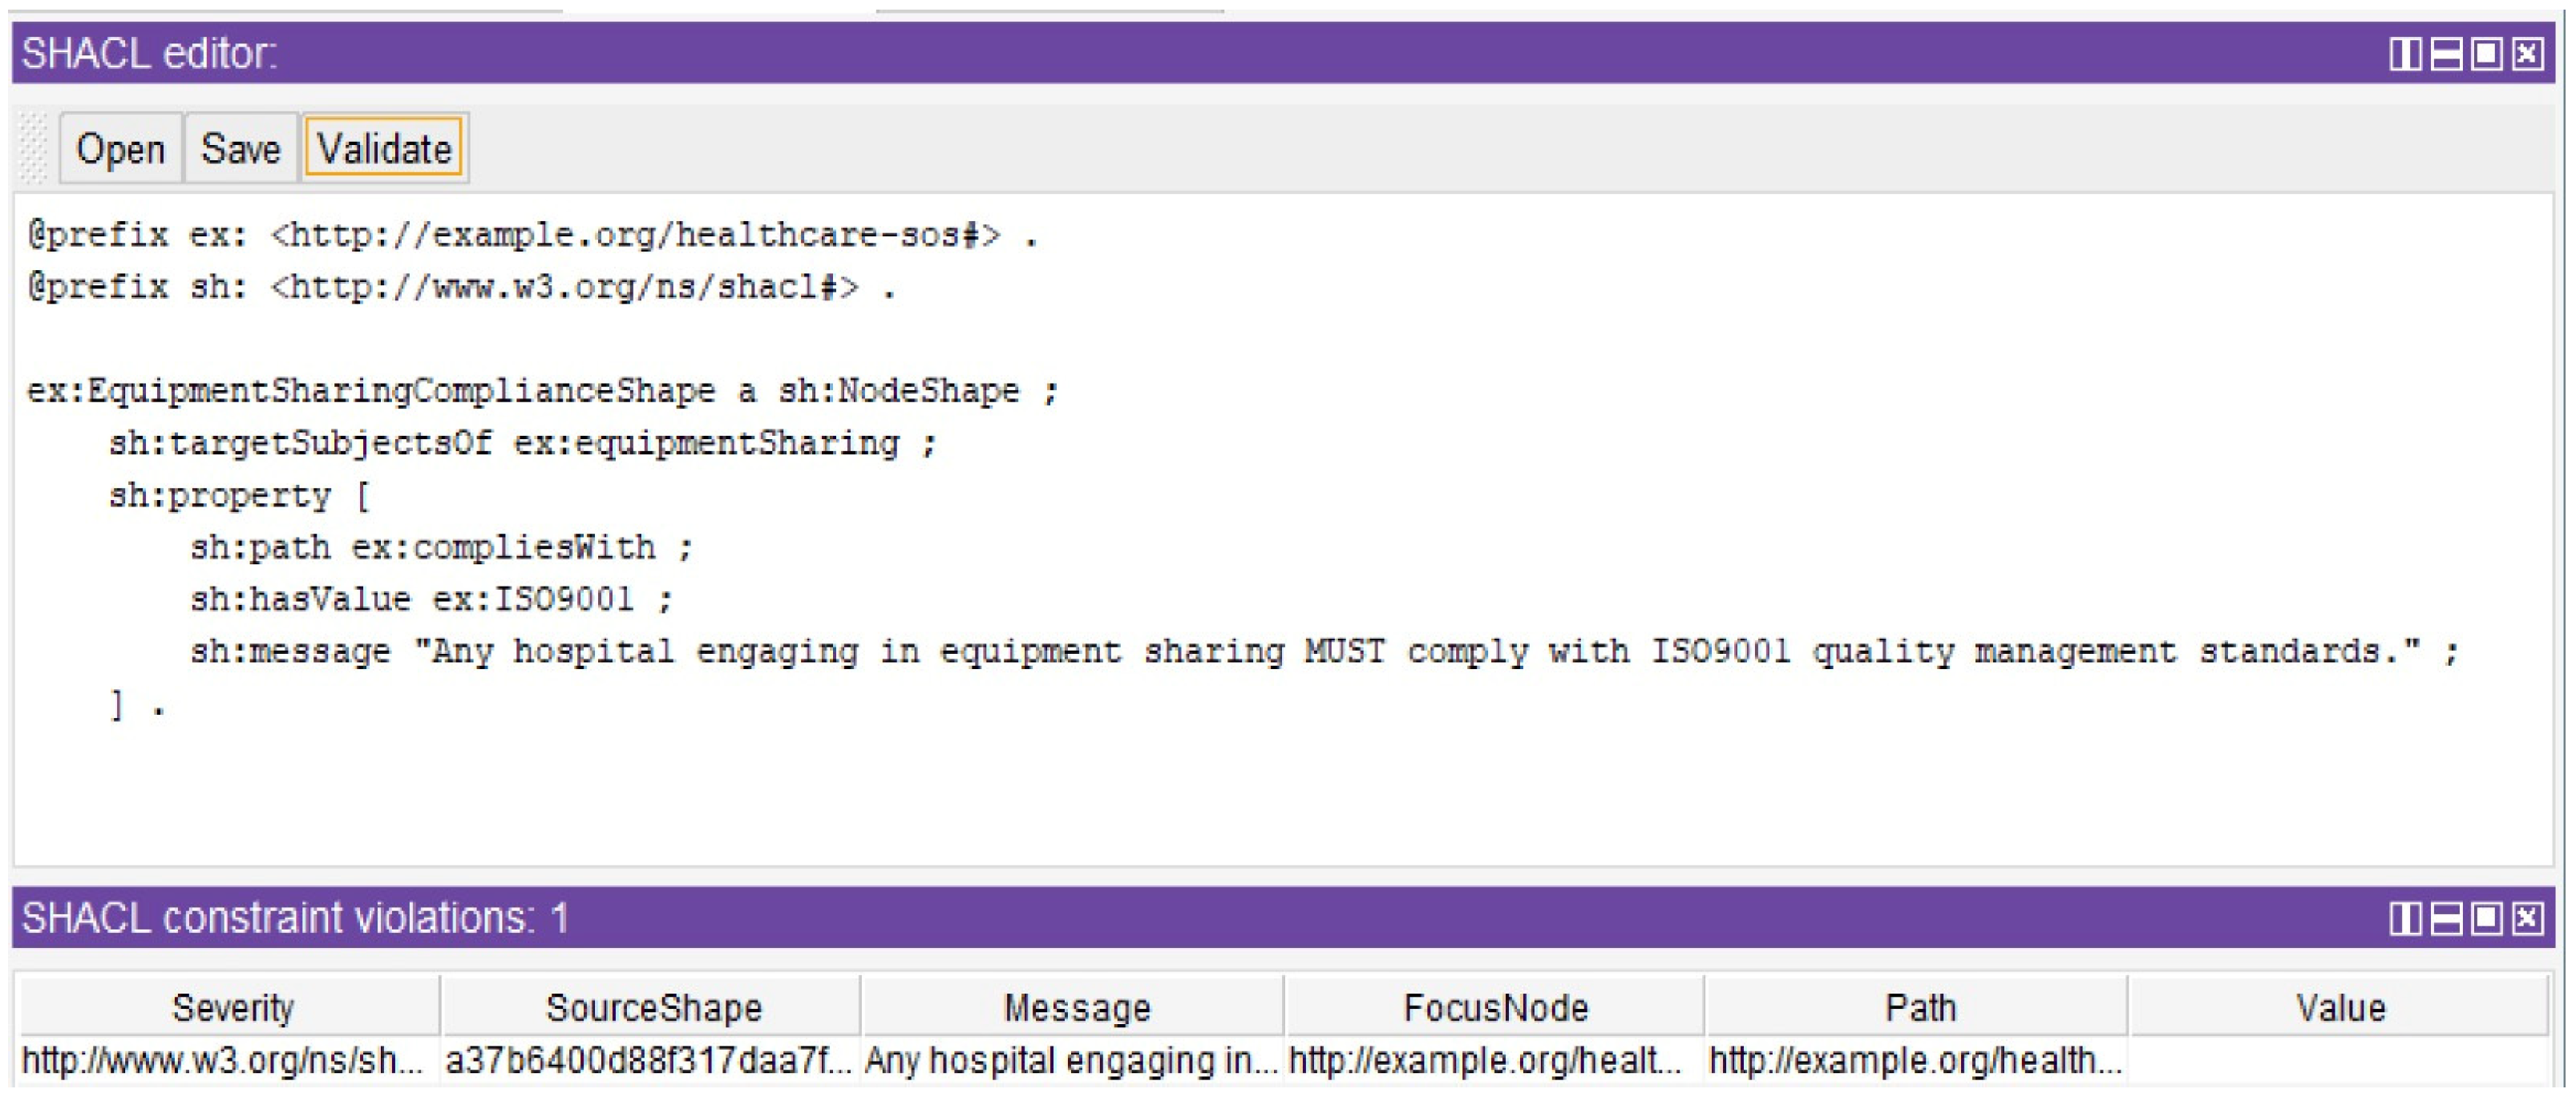Click the Value column header
2576x1105 pixels.
pyautogui.click(x=2340, y=1007)
